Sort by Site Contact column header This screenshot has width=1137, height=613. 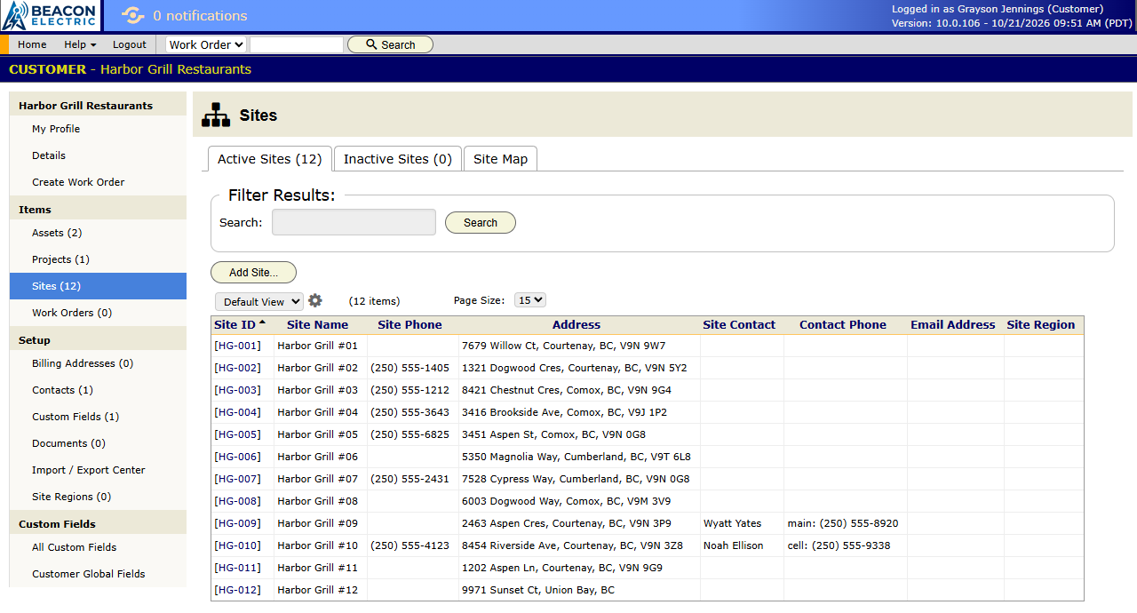pyautogui.click(x=739, y=325)
